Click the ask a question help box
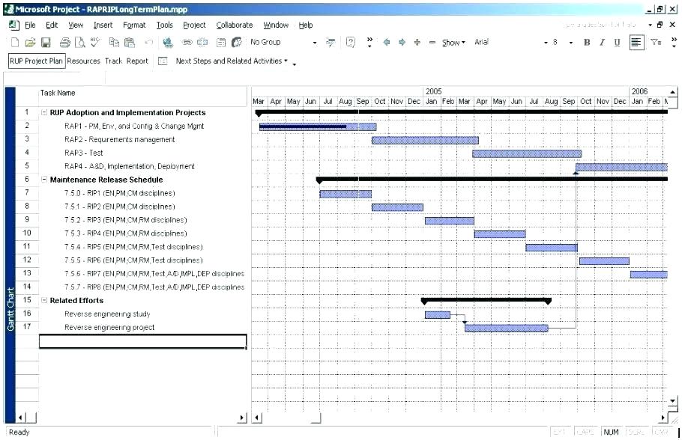 click(x=600, y=25)
